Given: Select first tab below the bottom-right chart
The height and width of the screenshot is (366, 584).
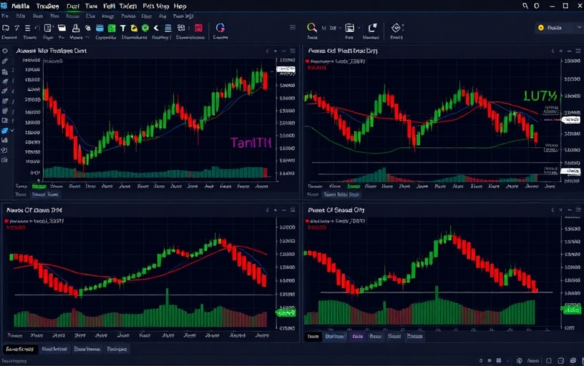Looking at the screenshot, I should click(313, 336).
